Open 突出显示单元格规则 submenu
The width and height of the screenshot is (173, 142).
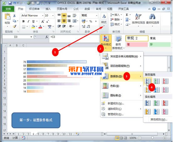coord(122,56)
